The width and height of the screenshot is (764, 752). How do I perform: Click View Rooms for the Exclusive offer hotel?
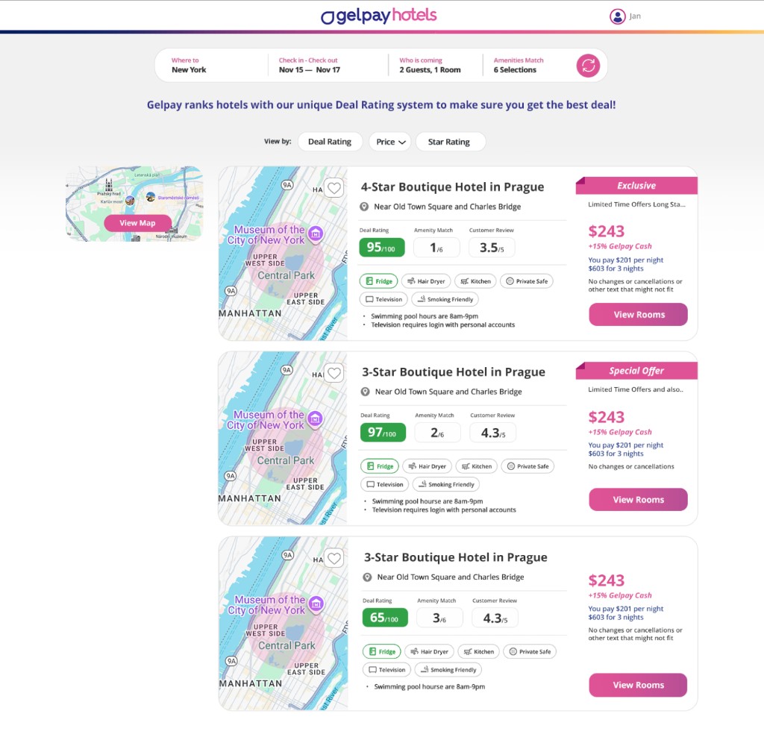[639, 315]
